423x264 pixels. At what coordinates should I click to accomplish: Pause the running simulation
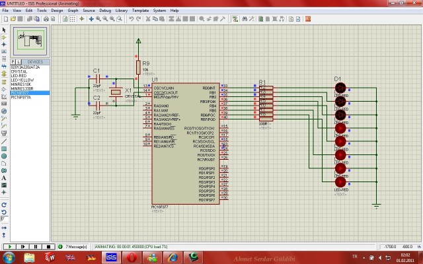click(35, 246)
